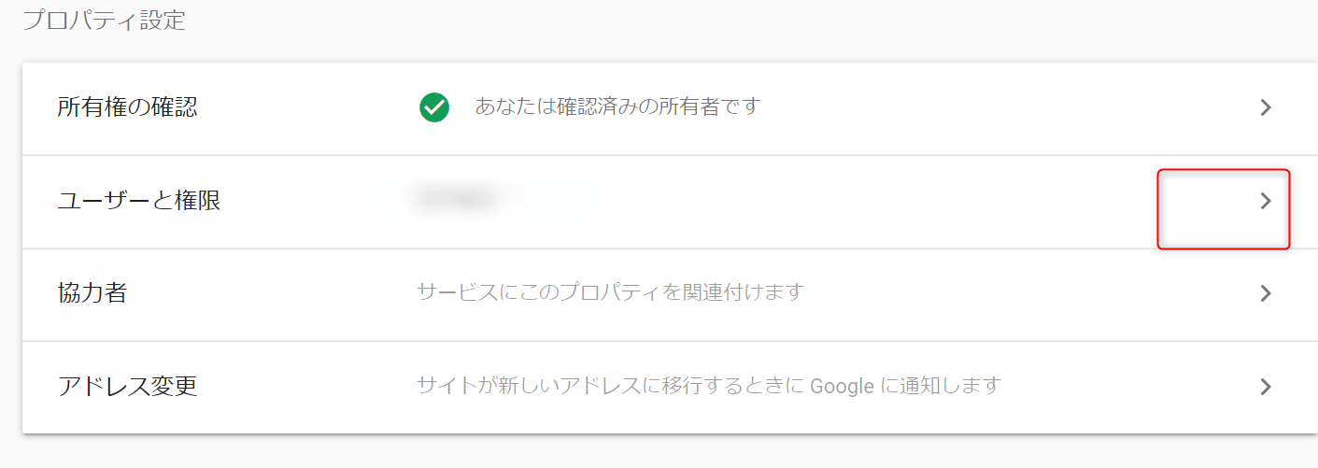Click the description サービスにこのプロパティを関連付けます
The image size is (1318, 468).
click(610, 292)
